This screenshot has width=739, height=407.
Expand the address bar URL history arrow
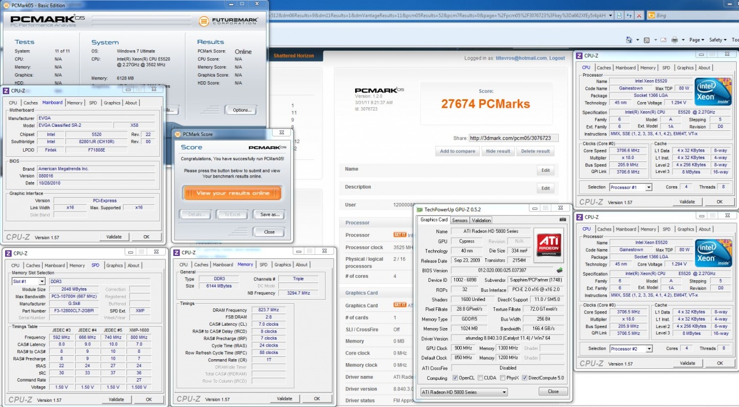611,15
